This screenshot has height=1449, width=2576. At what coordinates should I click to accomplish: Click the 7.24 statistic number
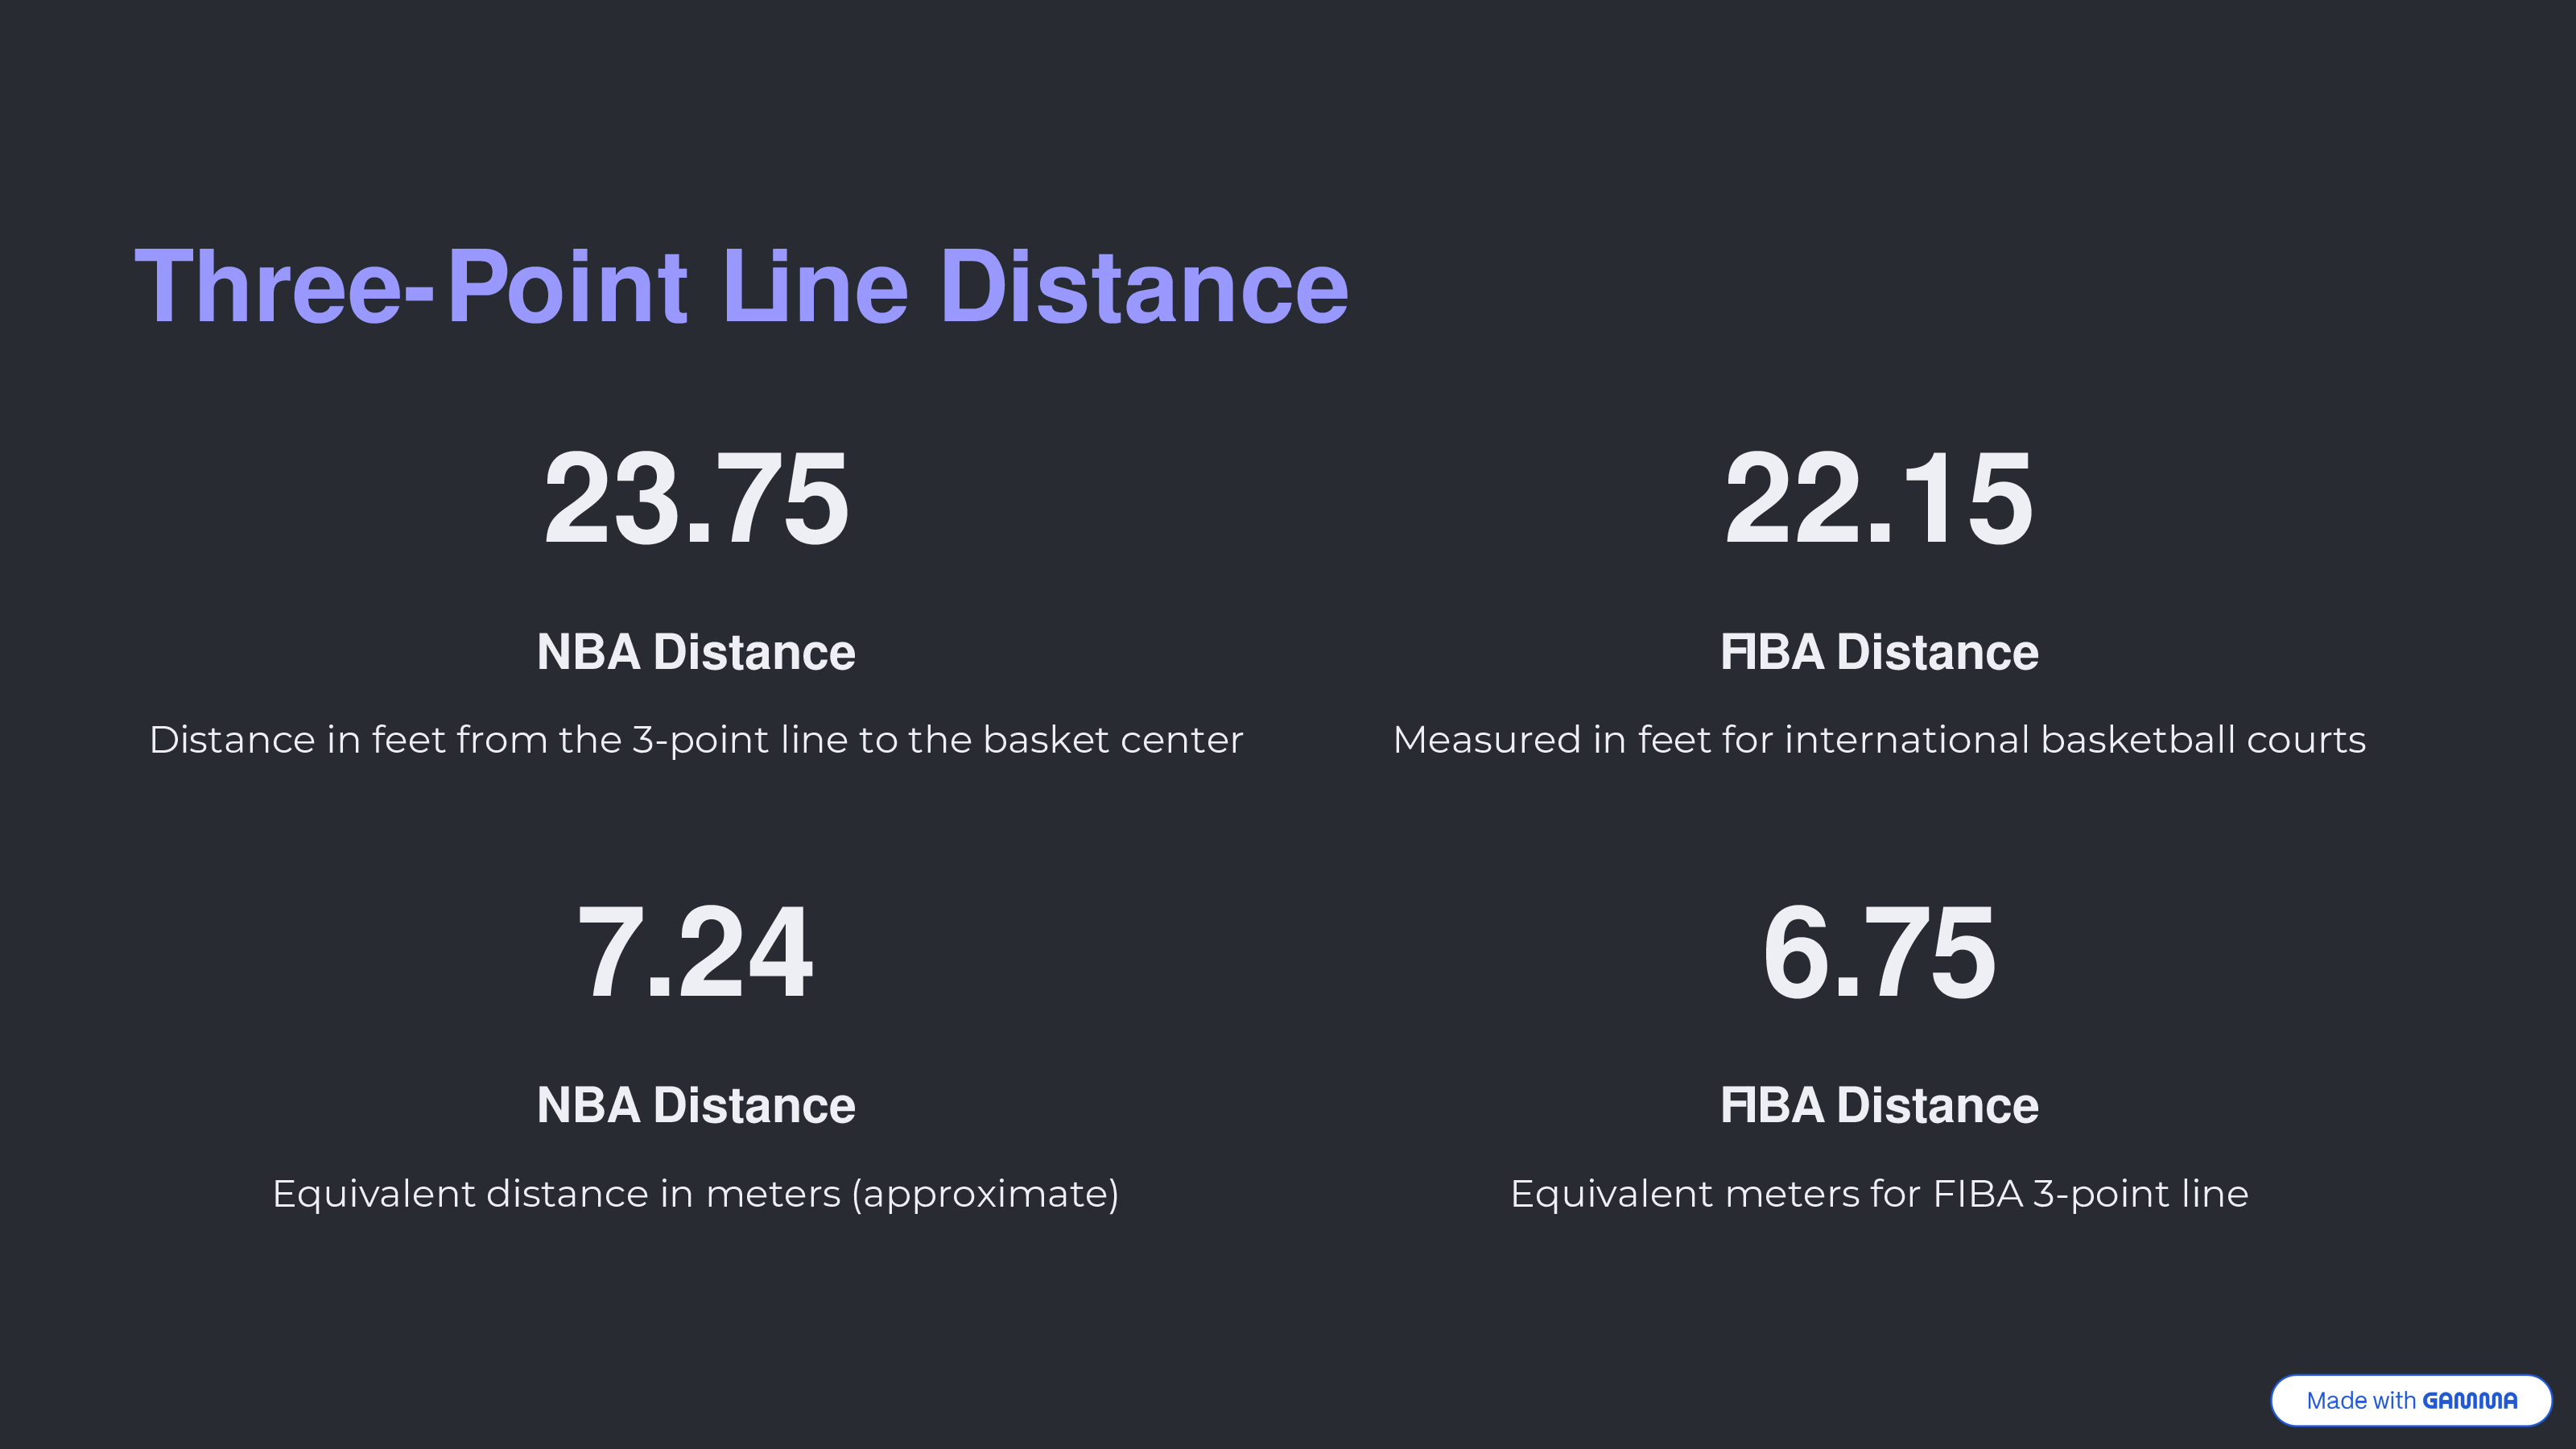coord(696,951)
